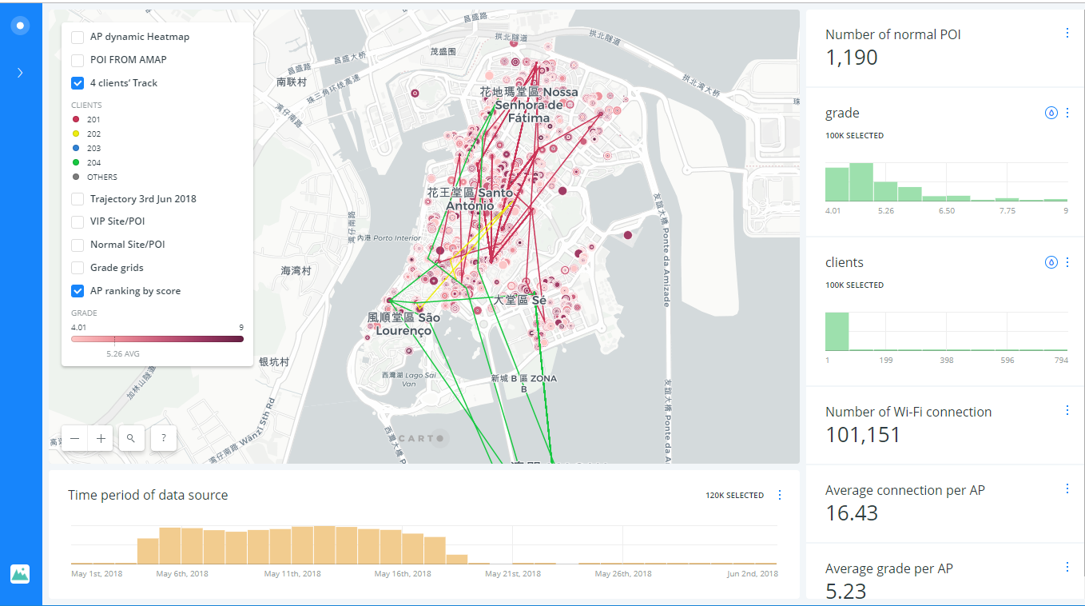Click the red 201 client legend dot

click(x=75, y=119)
